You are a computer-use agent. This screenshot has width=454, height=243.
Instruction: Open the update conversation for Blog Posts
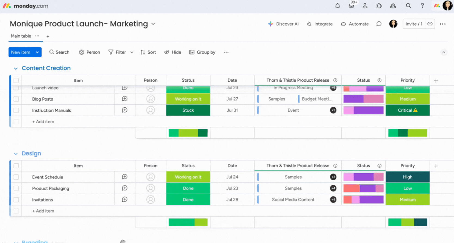click(125, 99)
